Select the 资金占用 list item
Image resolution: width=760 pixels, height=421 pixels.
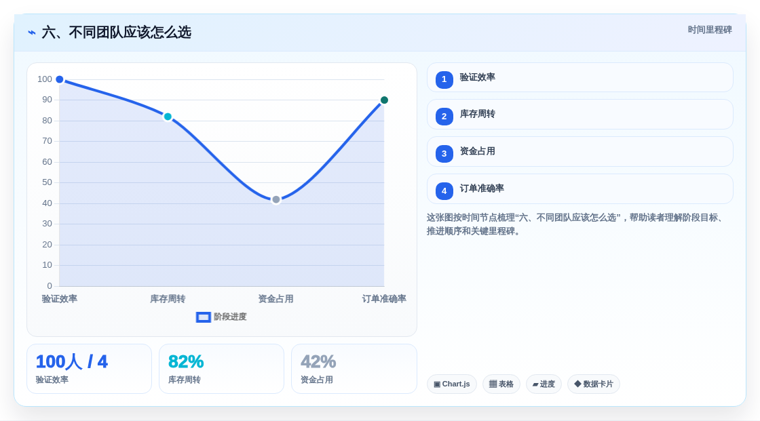coord(579,152)
